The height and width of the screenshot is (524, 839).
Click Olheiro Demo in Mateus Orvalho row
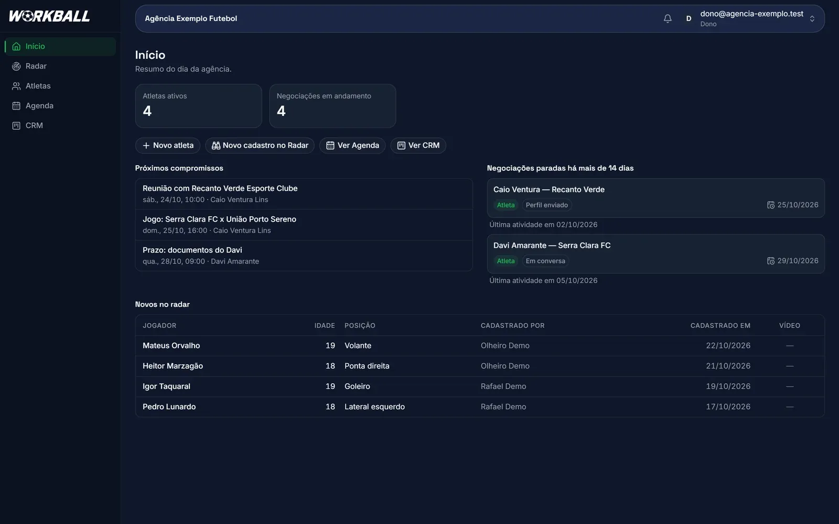tap(505, 346)
